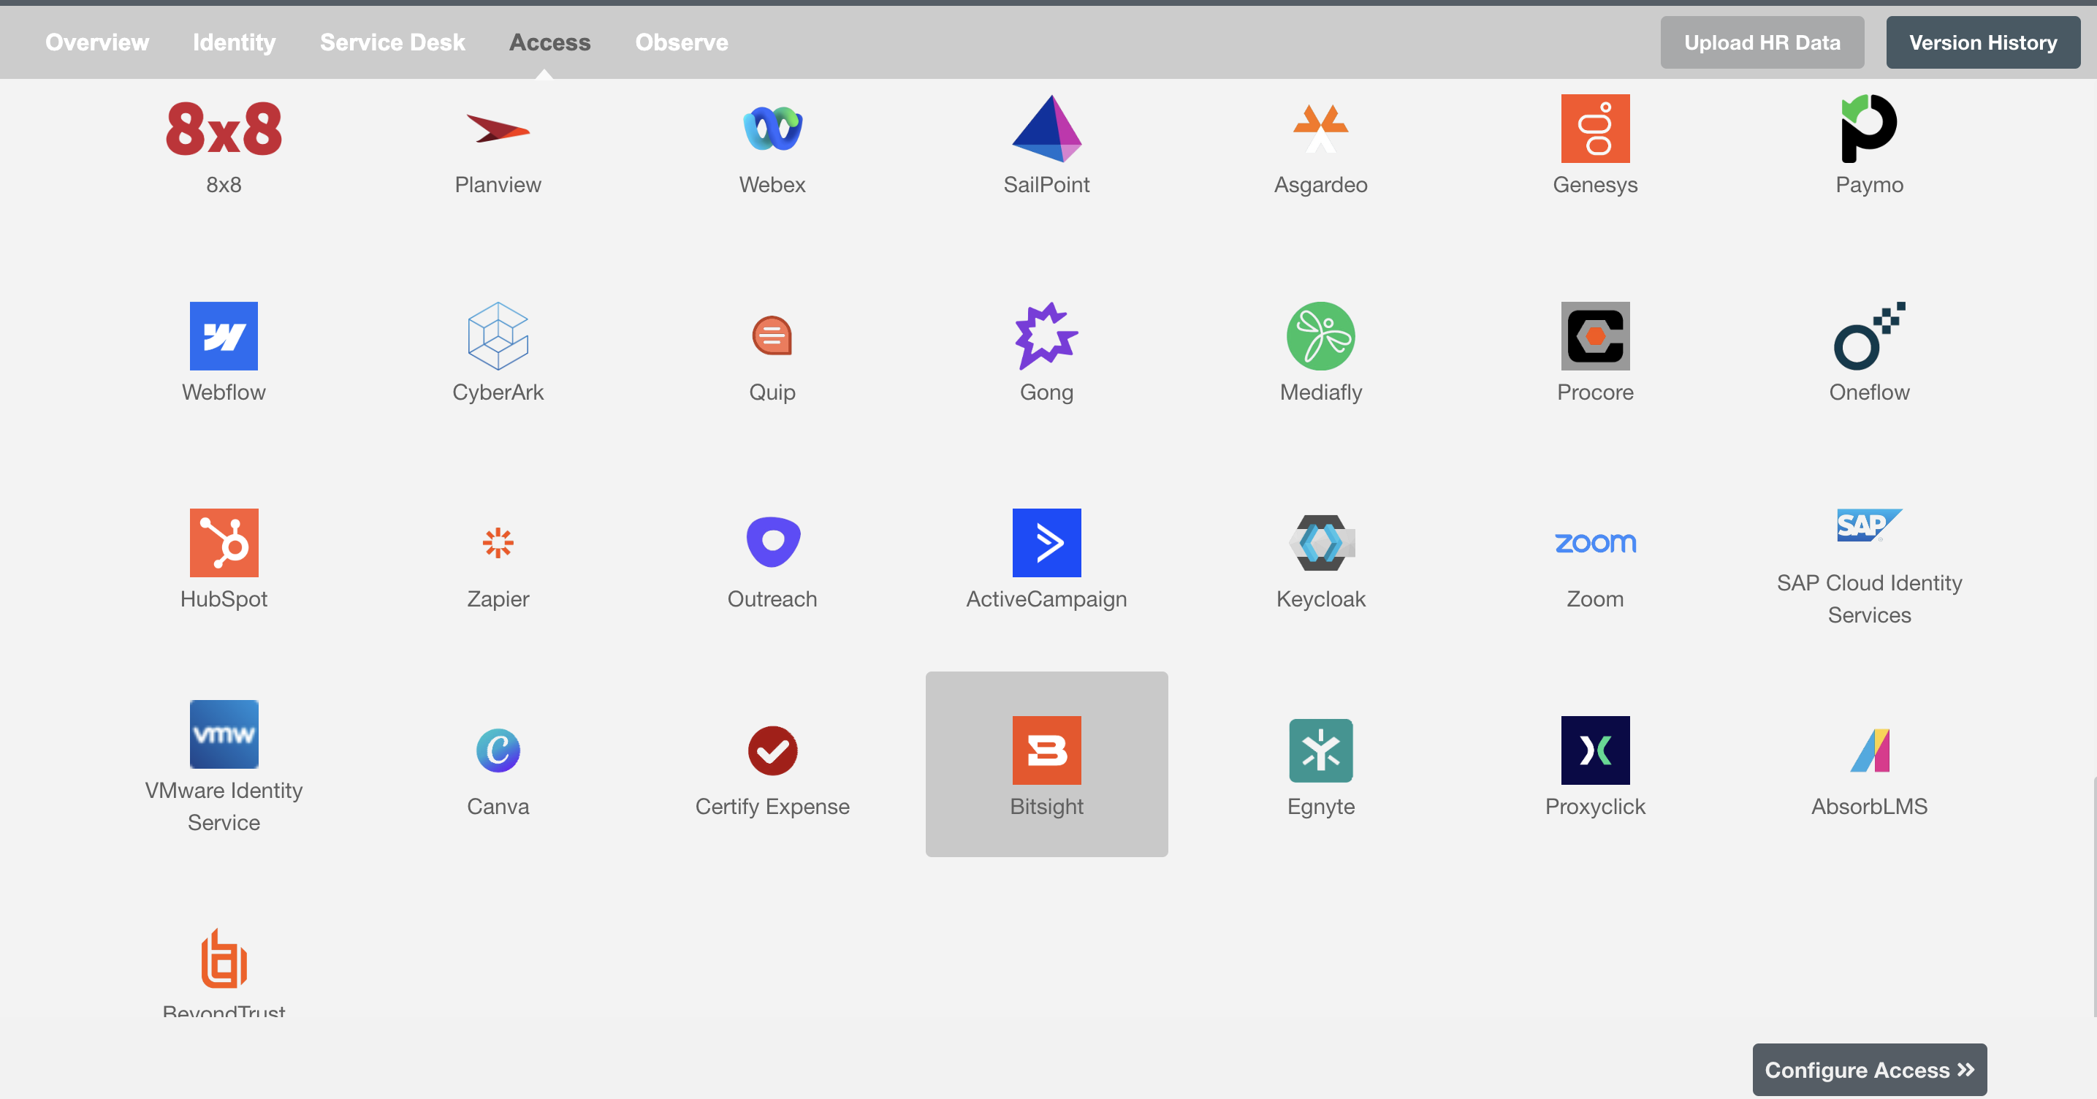The width and height of the screenshot is (2097, 1099).
Task: Click the vertical scrollbar on the right edge
Action: coord(2094,895)
